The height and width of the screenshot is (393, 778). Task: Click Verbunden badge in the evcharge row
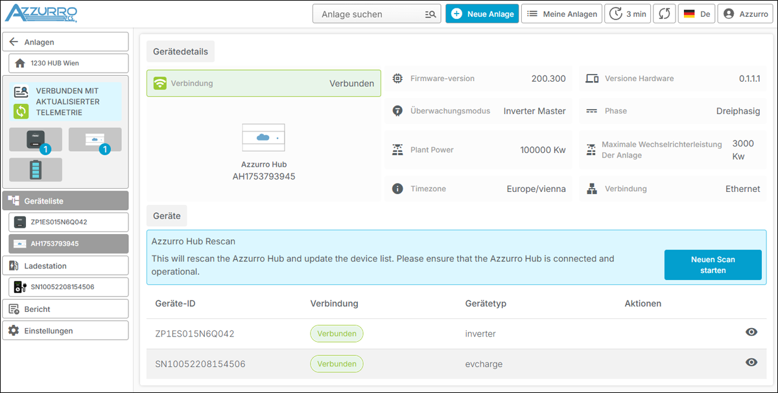click(336, 364)
